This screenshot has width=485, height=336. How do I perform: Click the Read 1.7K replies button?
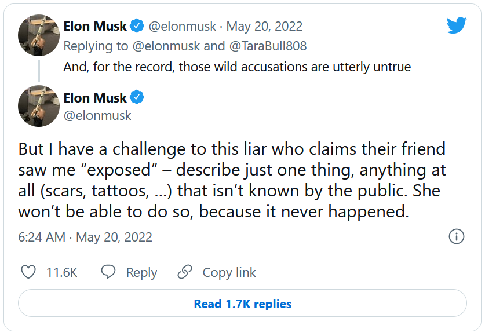point(242,304)
